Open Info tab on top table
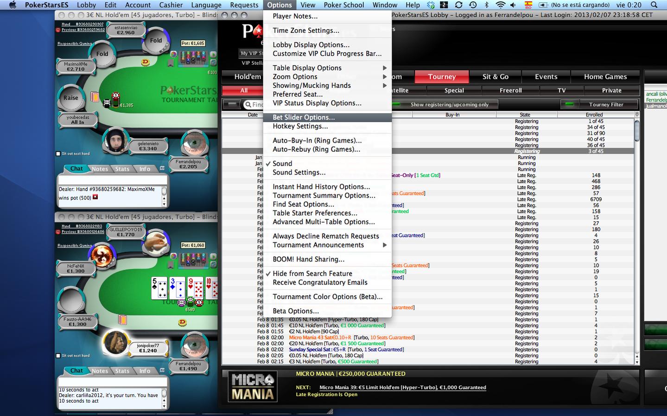The height and width of the screenshot is (416, 667). coord(145,169)
